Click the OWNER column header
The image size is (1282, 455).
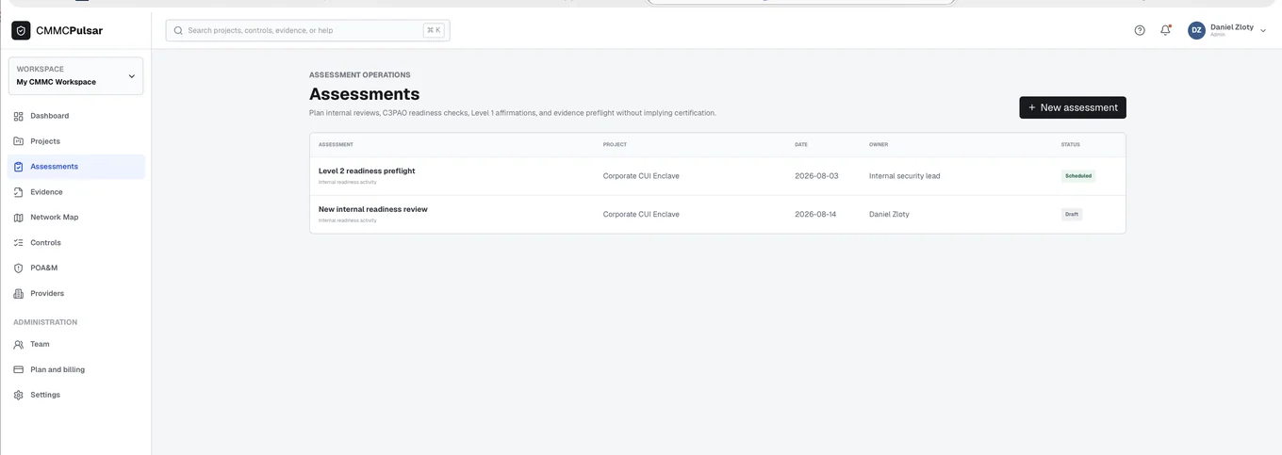pos(879,145)
